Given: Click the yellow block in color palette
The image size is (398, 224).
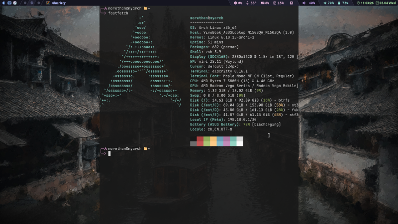Looking at the screenshot, I should (213, 141).
